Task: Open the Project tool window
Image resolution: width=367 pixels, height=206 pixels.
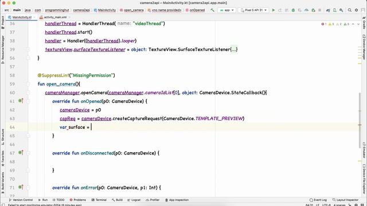Action: tap(2, 23)
